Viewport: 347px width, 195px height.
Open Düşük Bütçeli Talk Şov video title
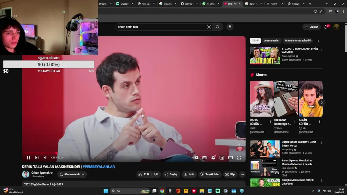click(299, 144)
